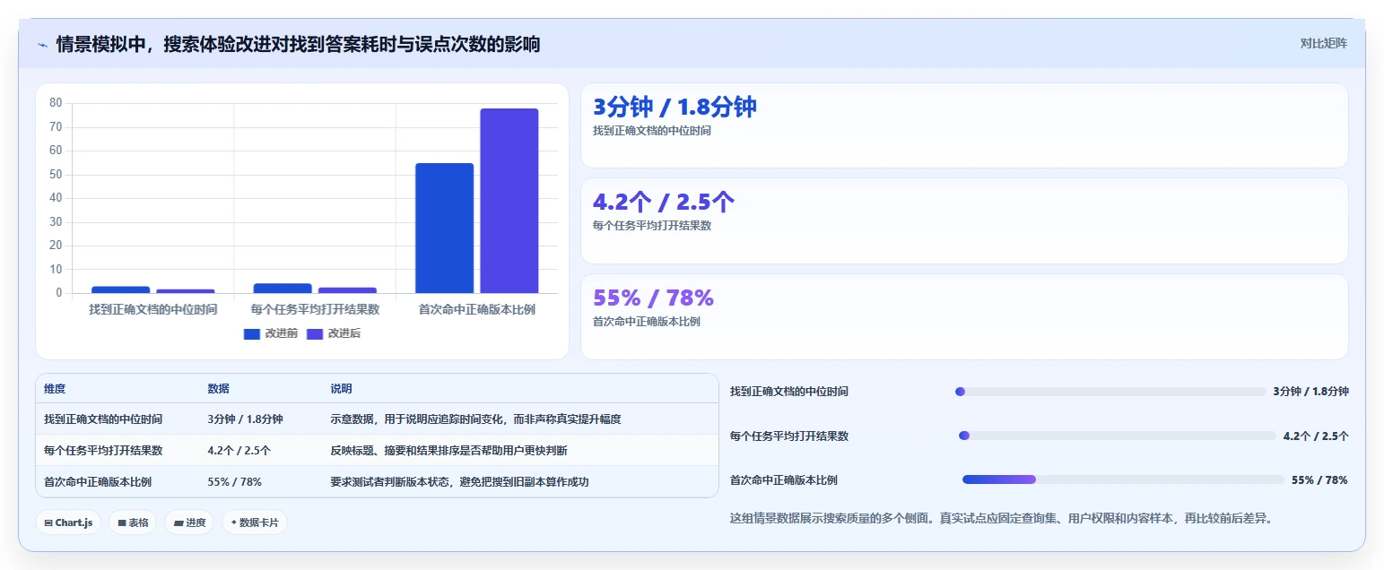Click the 改进前 bar for 每个任务平均打开结果数

pos(283,289)
